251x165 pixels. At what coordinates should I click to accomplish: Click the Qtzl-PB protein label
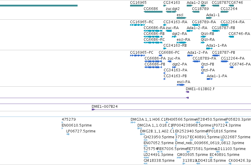(208, 64)
